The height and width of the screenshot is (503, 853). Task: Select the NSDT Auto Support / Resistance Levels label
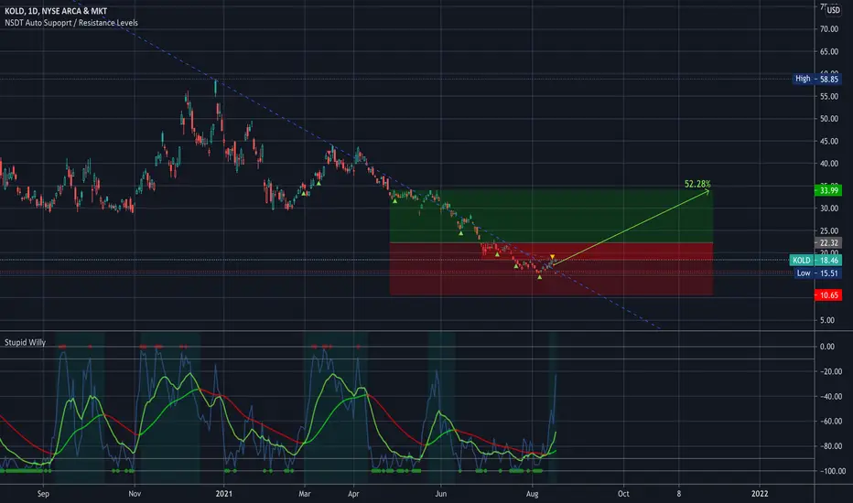pos(71,23)
